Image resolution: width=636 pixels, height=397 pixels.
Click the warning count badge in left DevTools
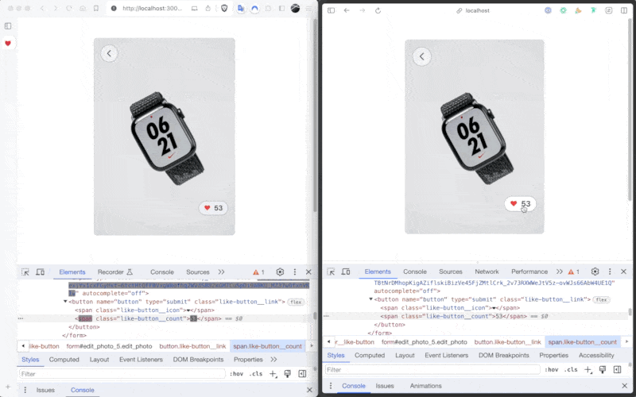pos(258,272)
